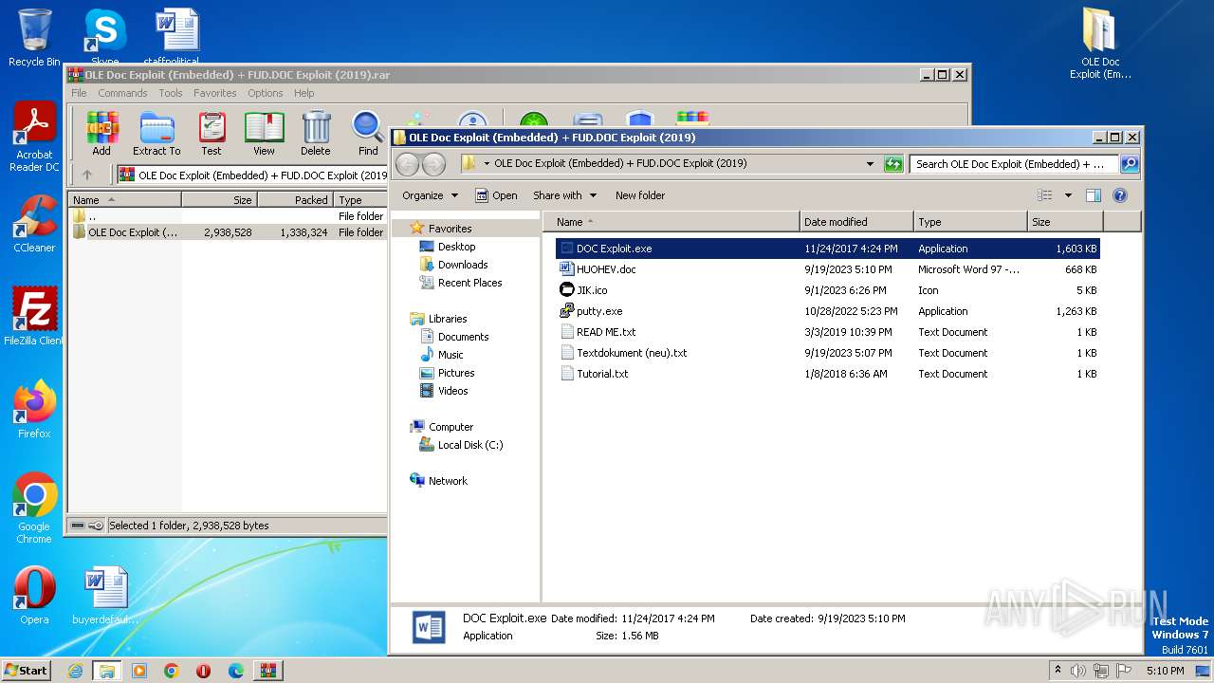Click the WinRAR Test icon
1214x683 pixels.
[x=212, y=134]
